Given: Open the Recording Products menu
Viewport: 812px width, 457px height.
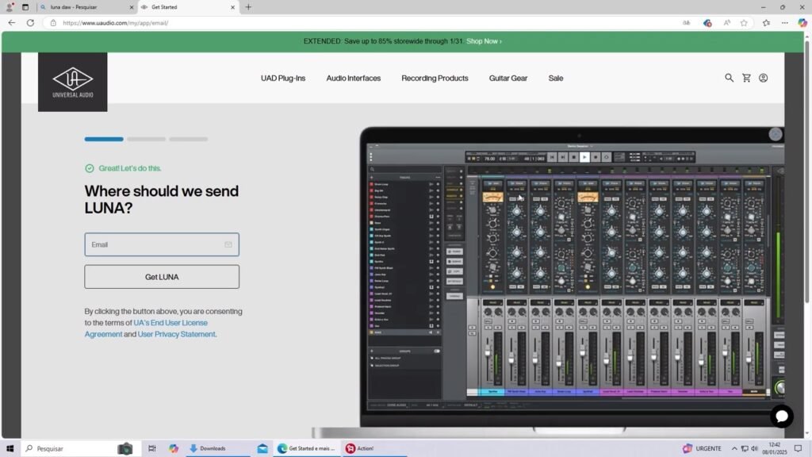Looking at the screenshot, I should (x=435, y=79).
